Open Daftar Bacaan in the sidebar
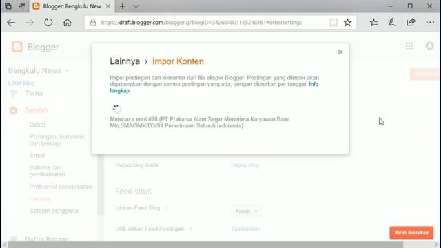Viewport: 441px width, 248px height. 47,239
